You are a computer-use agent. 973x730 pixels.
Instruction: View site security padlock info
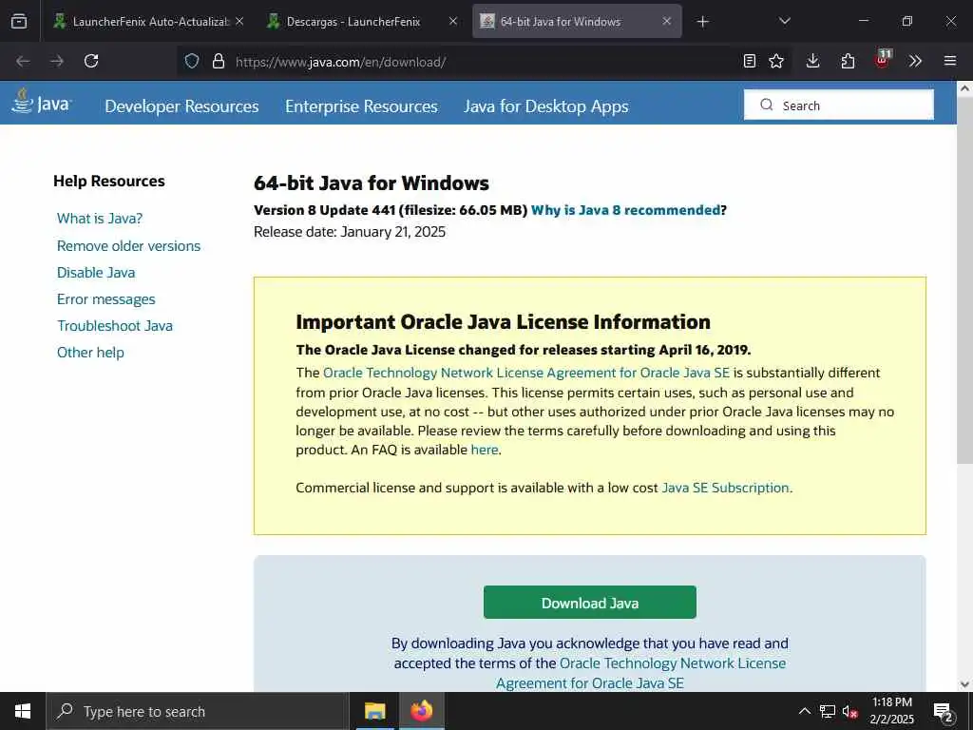[x=219, y=61]
